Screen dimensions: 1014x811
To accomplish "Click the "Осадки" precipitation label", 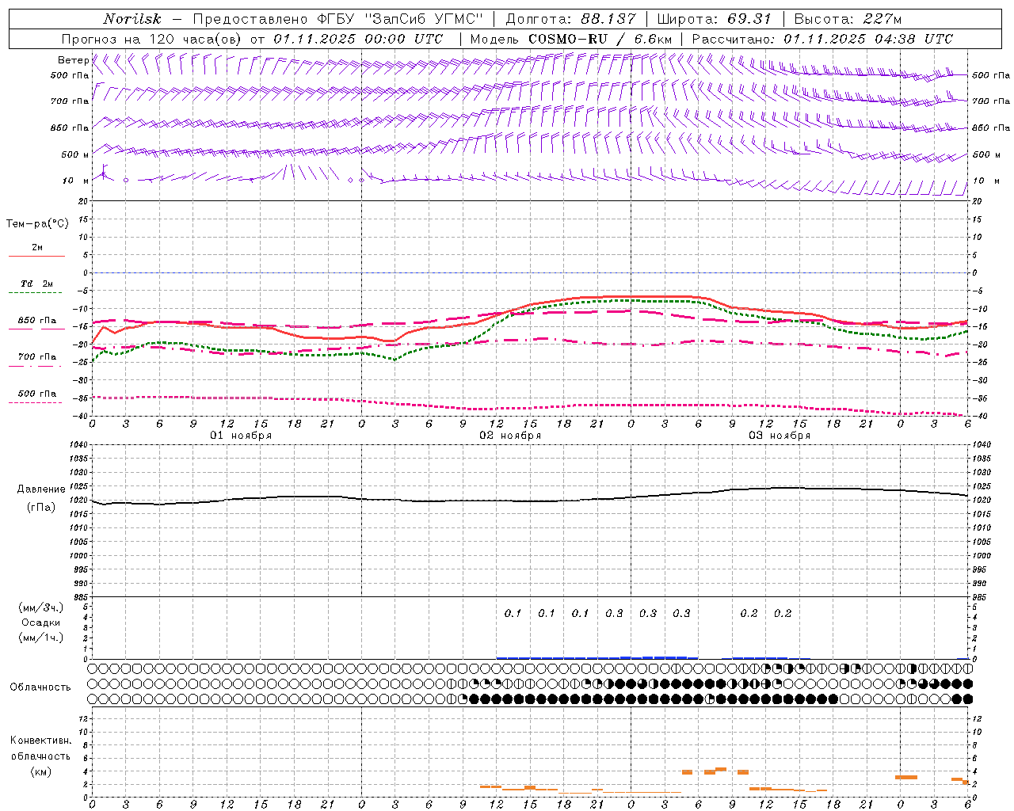I will click(x=41, y=623).
